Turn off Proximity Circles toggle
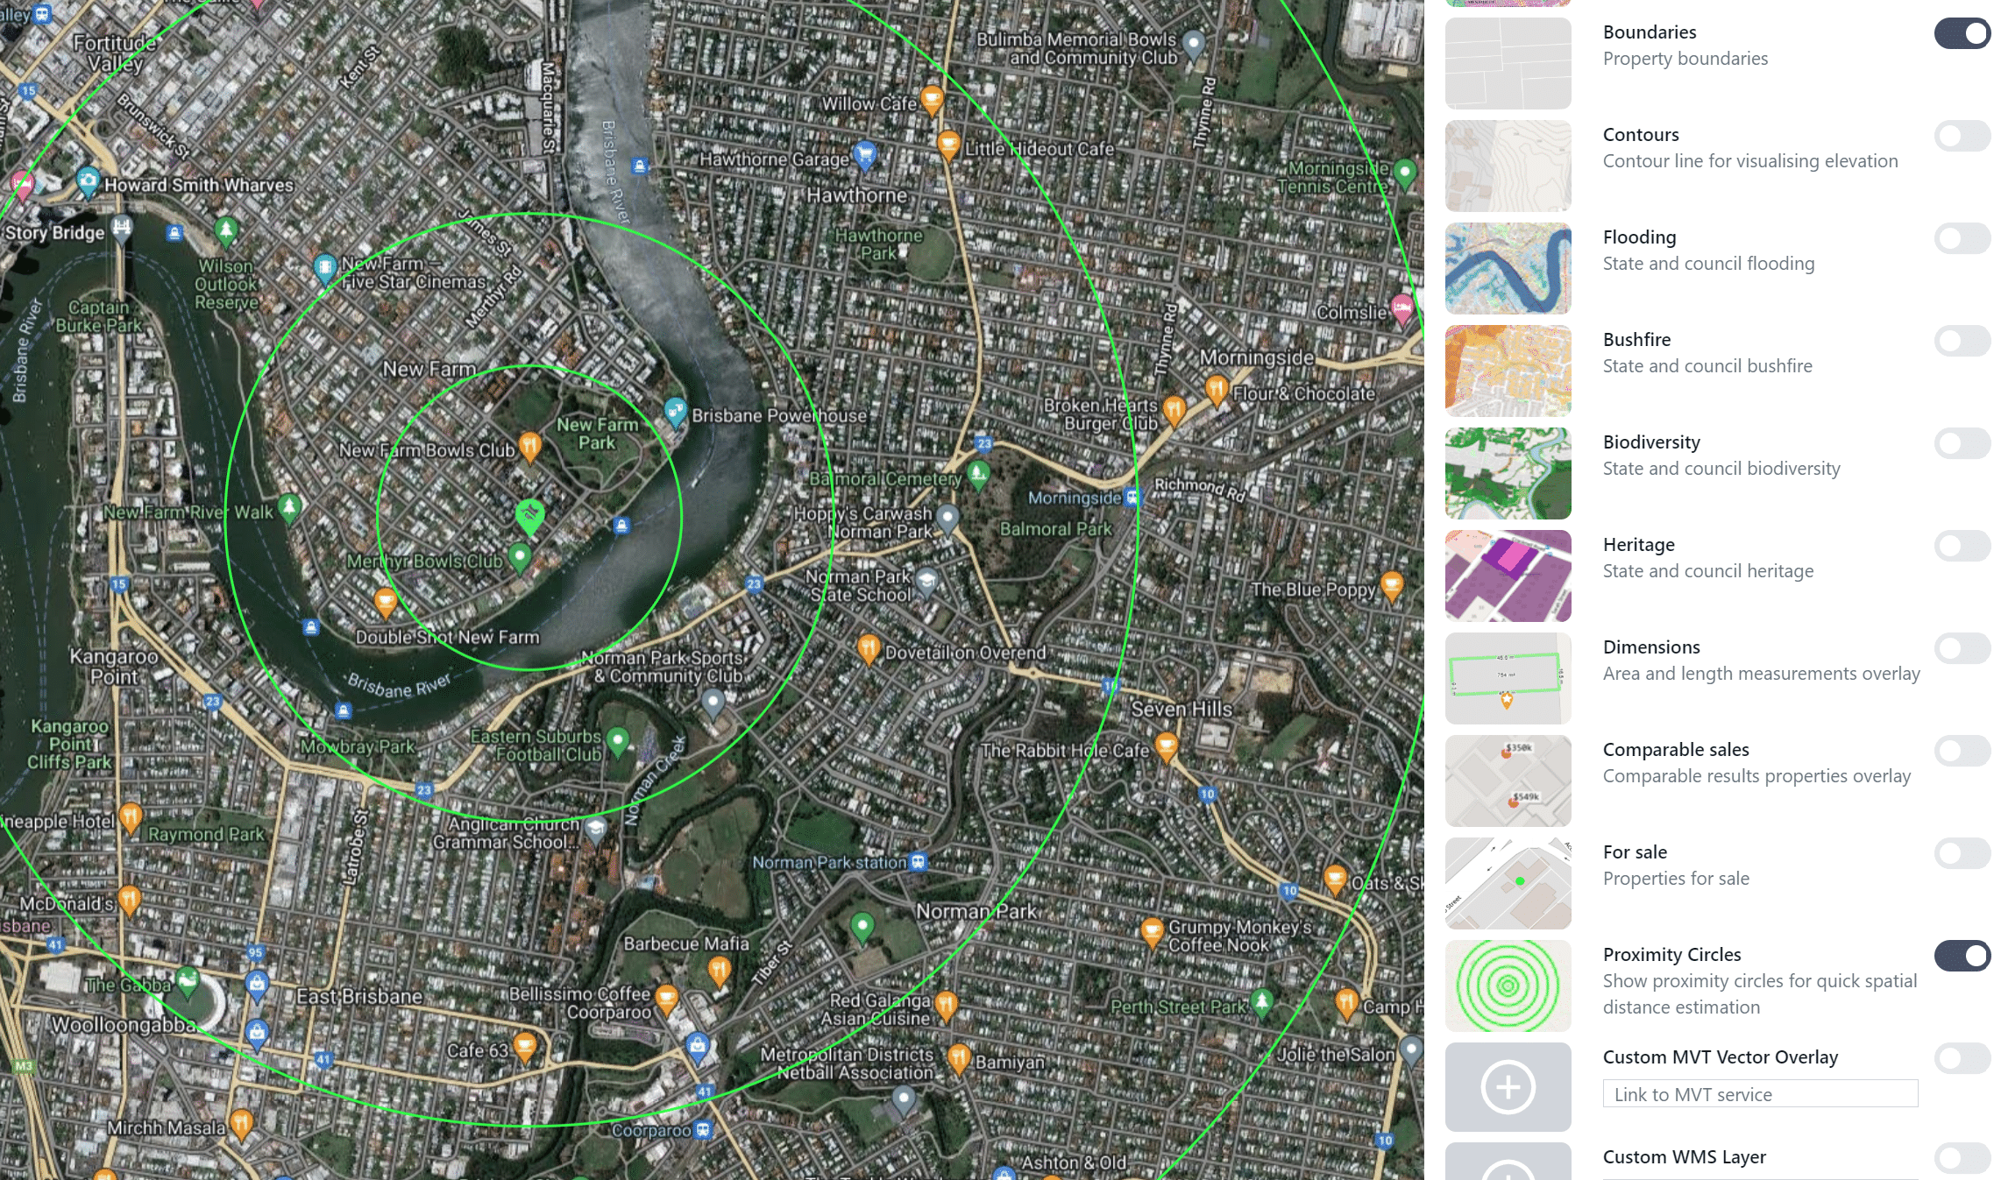Image resolution: width=1994 pixels, height=1180 pixels. click(x=1962, y=956)
